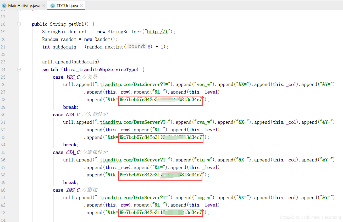Click the "bound:" parameter hint
The image size is (343, 222).
tap(137, 46)
